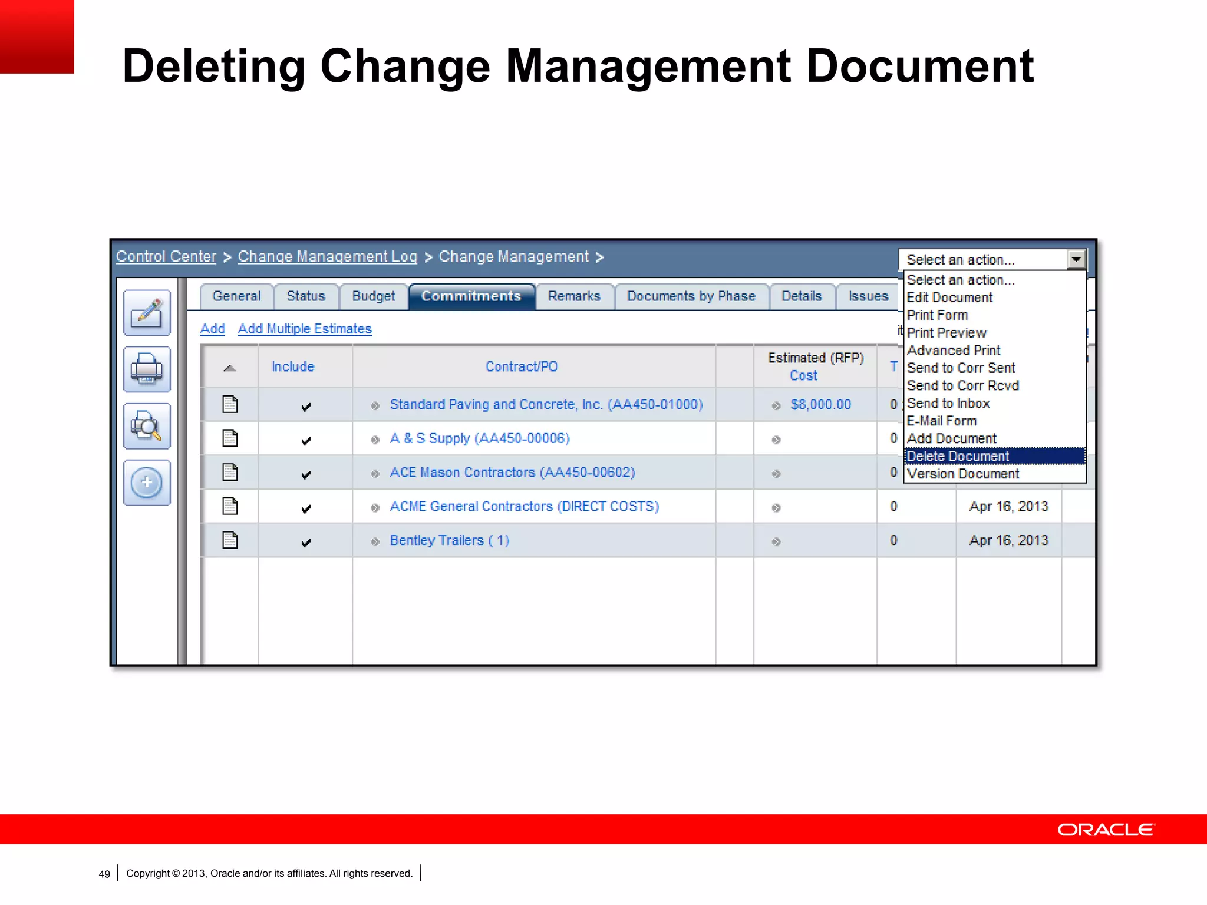Toggle Include checkmark for Standard Paving row
The width and height of the screenshot is (1207, 905).
(306, 407)
